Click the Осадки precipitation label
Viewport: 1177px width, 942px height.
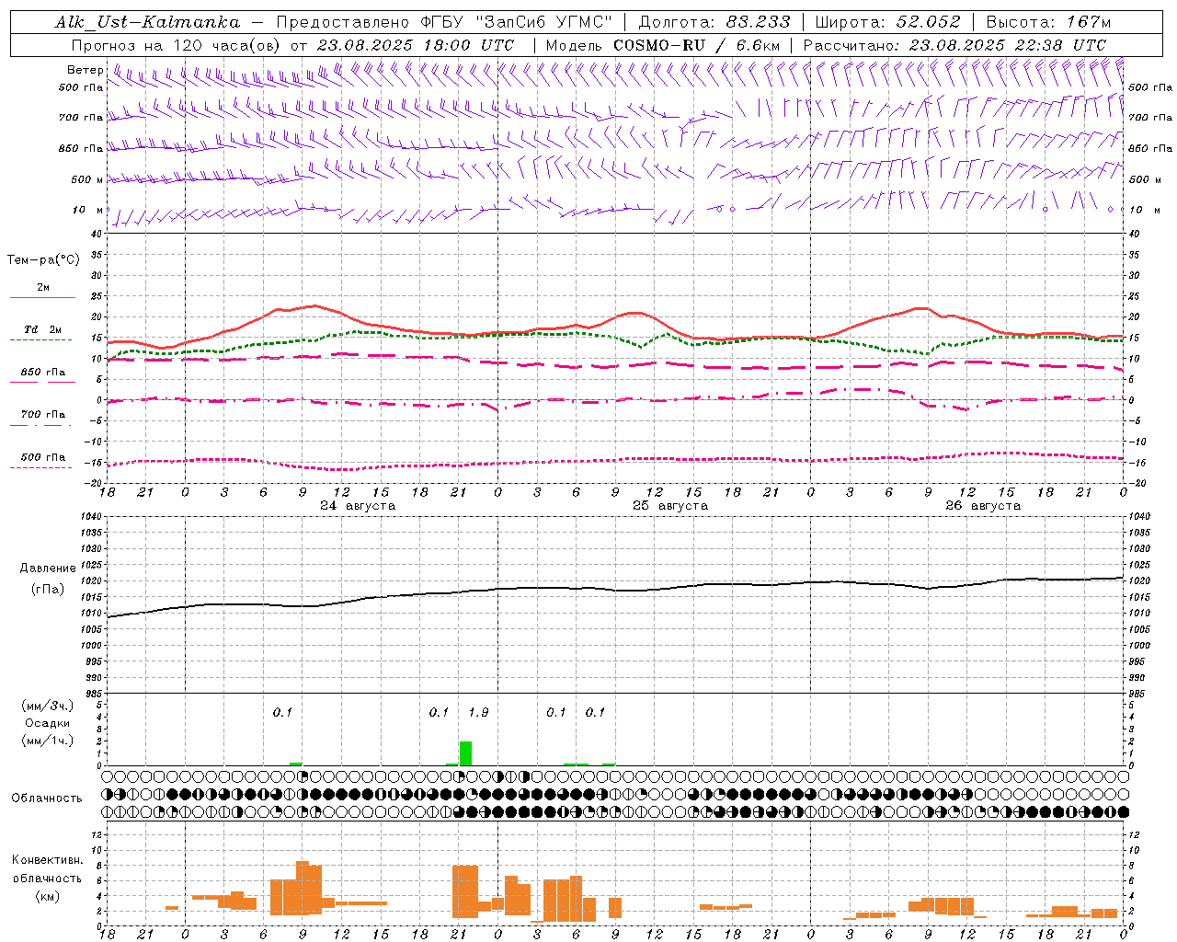[x=47, y=723]
